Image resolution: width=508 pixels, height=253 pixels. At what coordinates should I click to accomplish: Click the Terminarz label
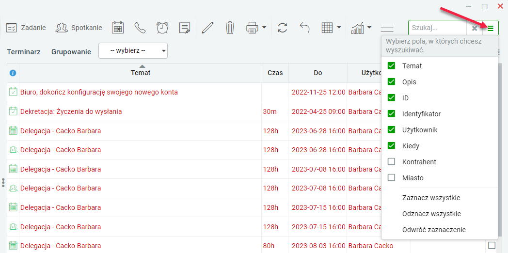pyautogui.click(x=24, y=52)
